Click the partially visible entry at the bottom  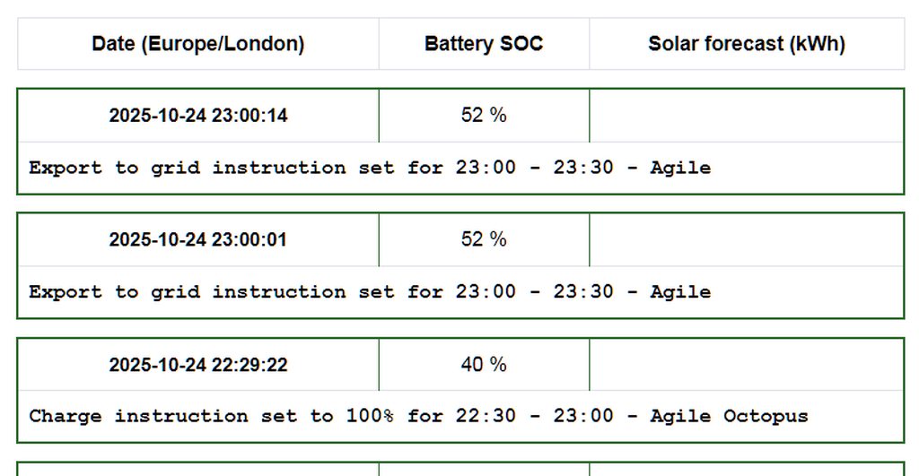click(459, 469)
